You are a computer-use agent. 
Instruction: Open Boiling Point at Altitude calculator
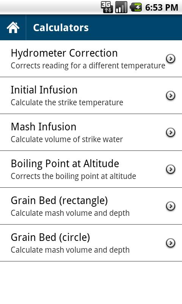tap(91, 169)
